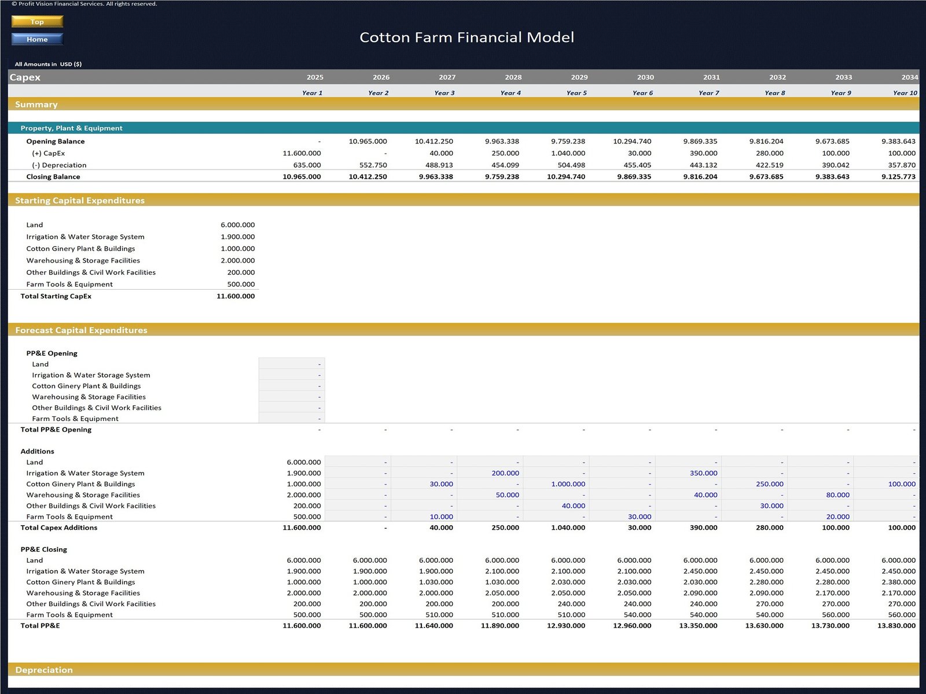
Task: Click the Depreciation section header at bottom
Action: 44,670
